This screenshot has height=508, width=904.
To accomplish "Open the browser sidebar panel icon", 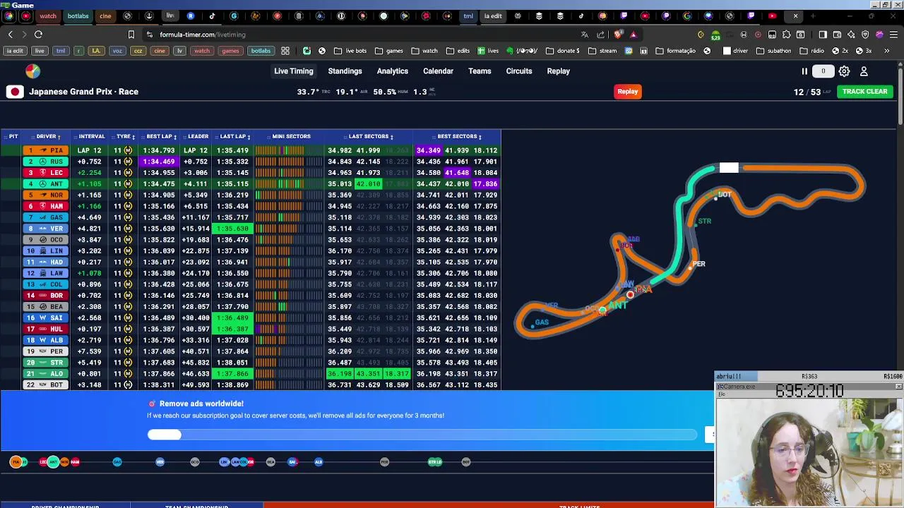I will (x=822, y=35).
